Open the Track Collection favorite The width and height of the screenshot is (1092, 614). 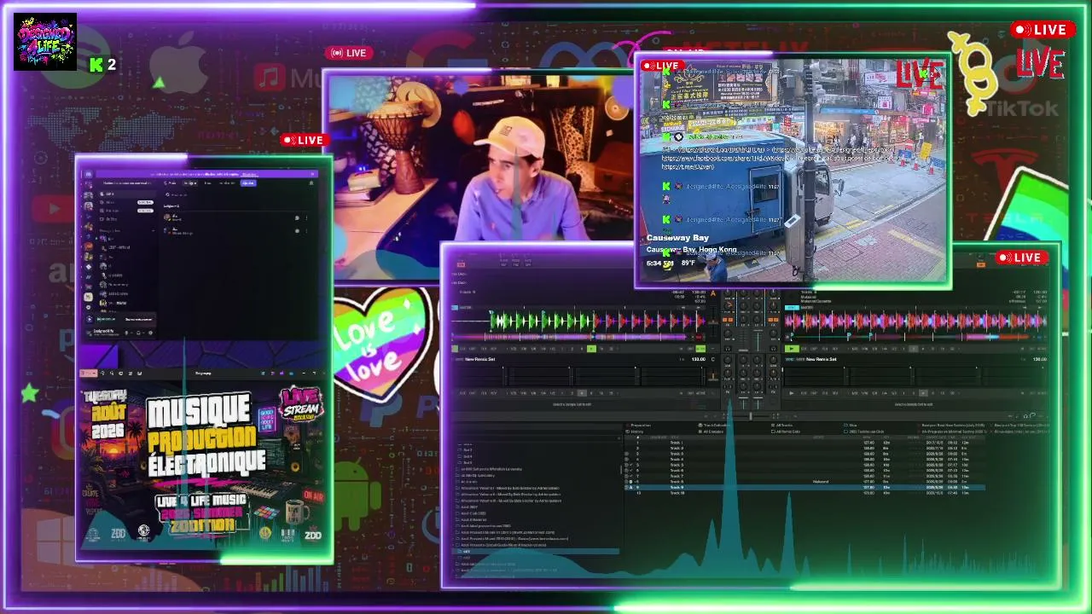point(714,425)
